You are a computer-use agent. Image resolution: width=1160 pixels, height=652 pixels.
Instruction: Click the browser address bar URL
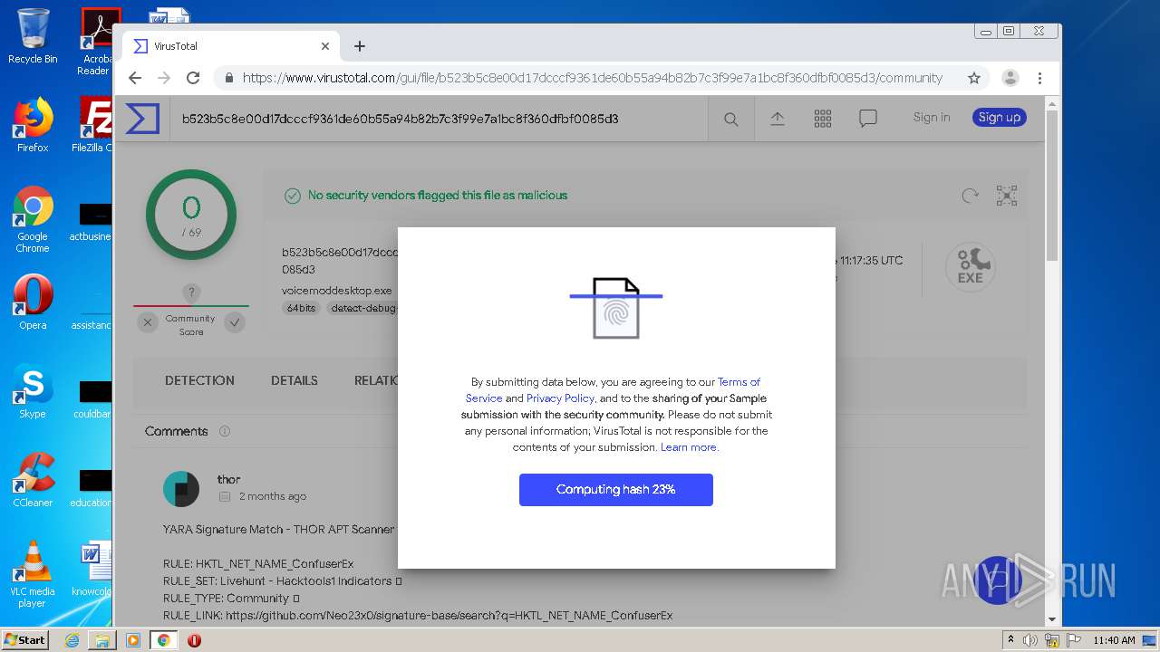click(x=593, y=78)
